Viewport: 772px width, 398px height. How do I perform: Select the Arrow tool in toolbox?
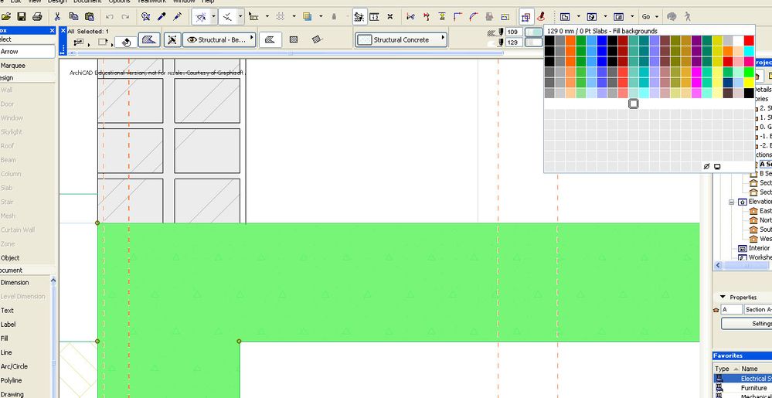pyautogui.click(x=28, y=52)
